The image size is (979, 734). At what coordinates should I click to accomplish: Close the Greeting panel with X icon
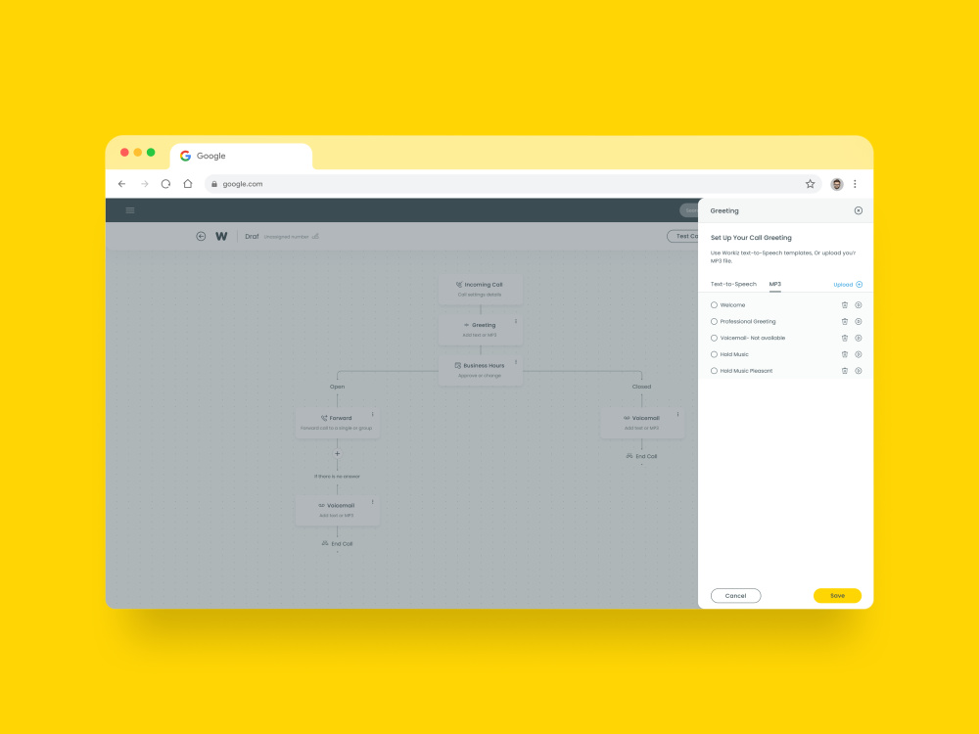pyautogui.click(x=858, y=210)
